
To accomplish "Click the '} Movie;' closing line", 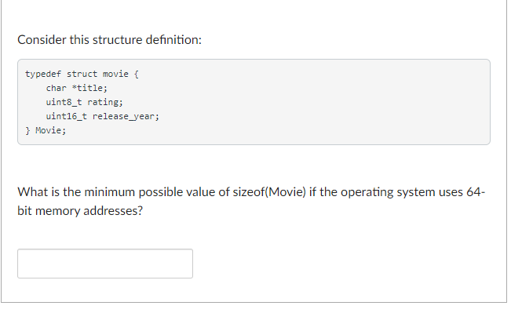I will 46,130.
